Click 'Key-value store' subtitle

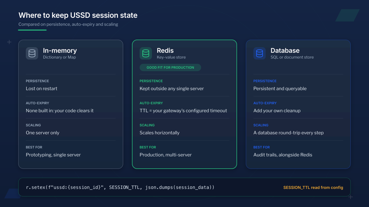click(171, 57)
